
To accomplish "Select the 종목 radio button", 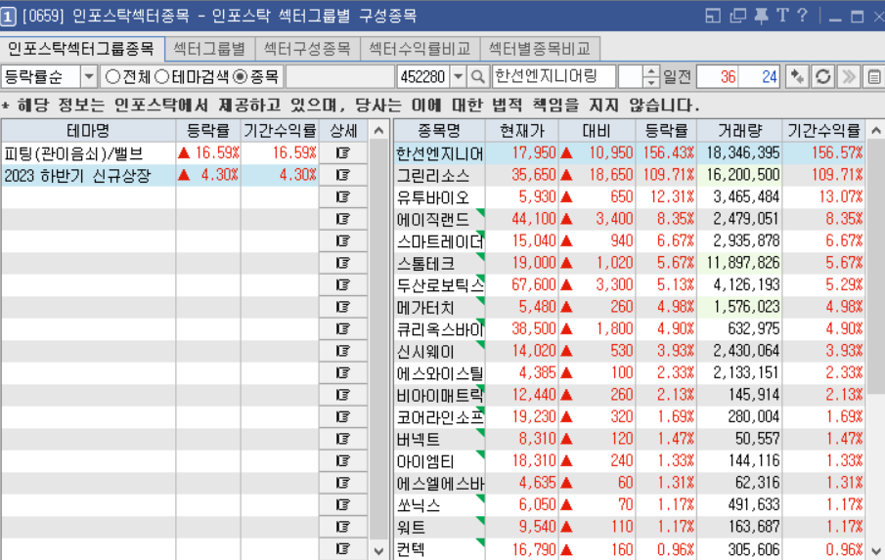I will [x=241, y=76].
